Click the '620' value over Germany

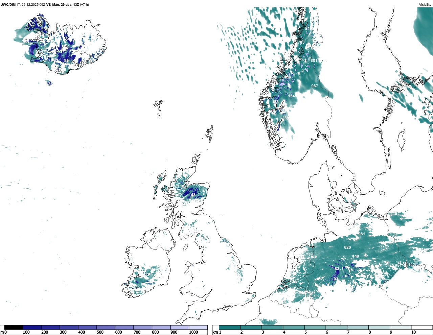[347, 247]
